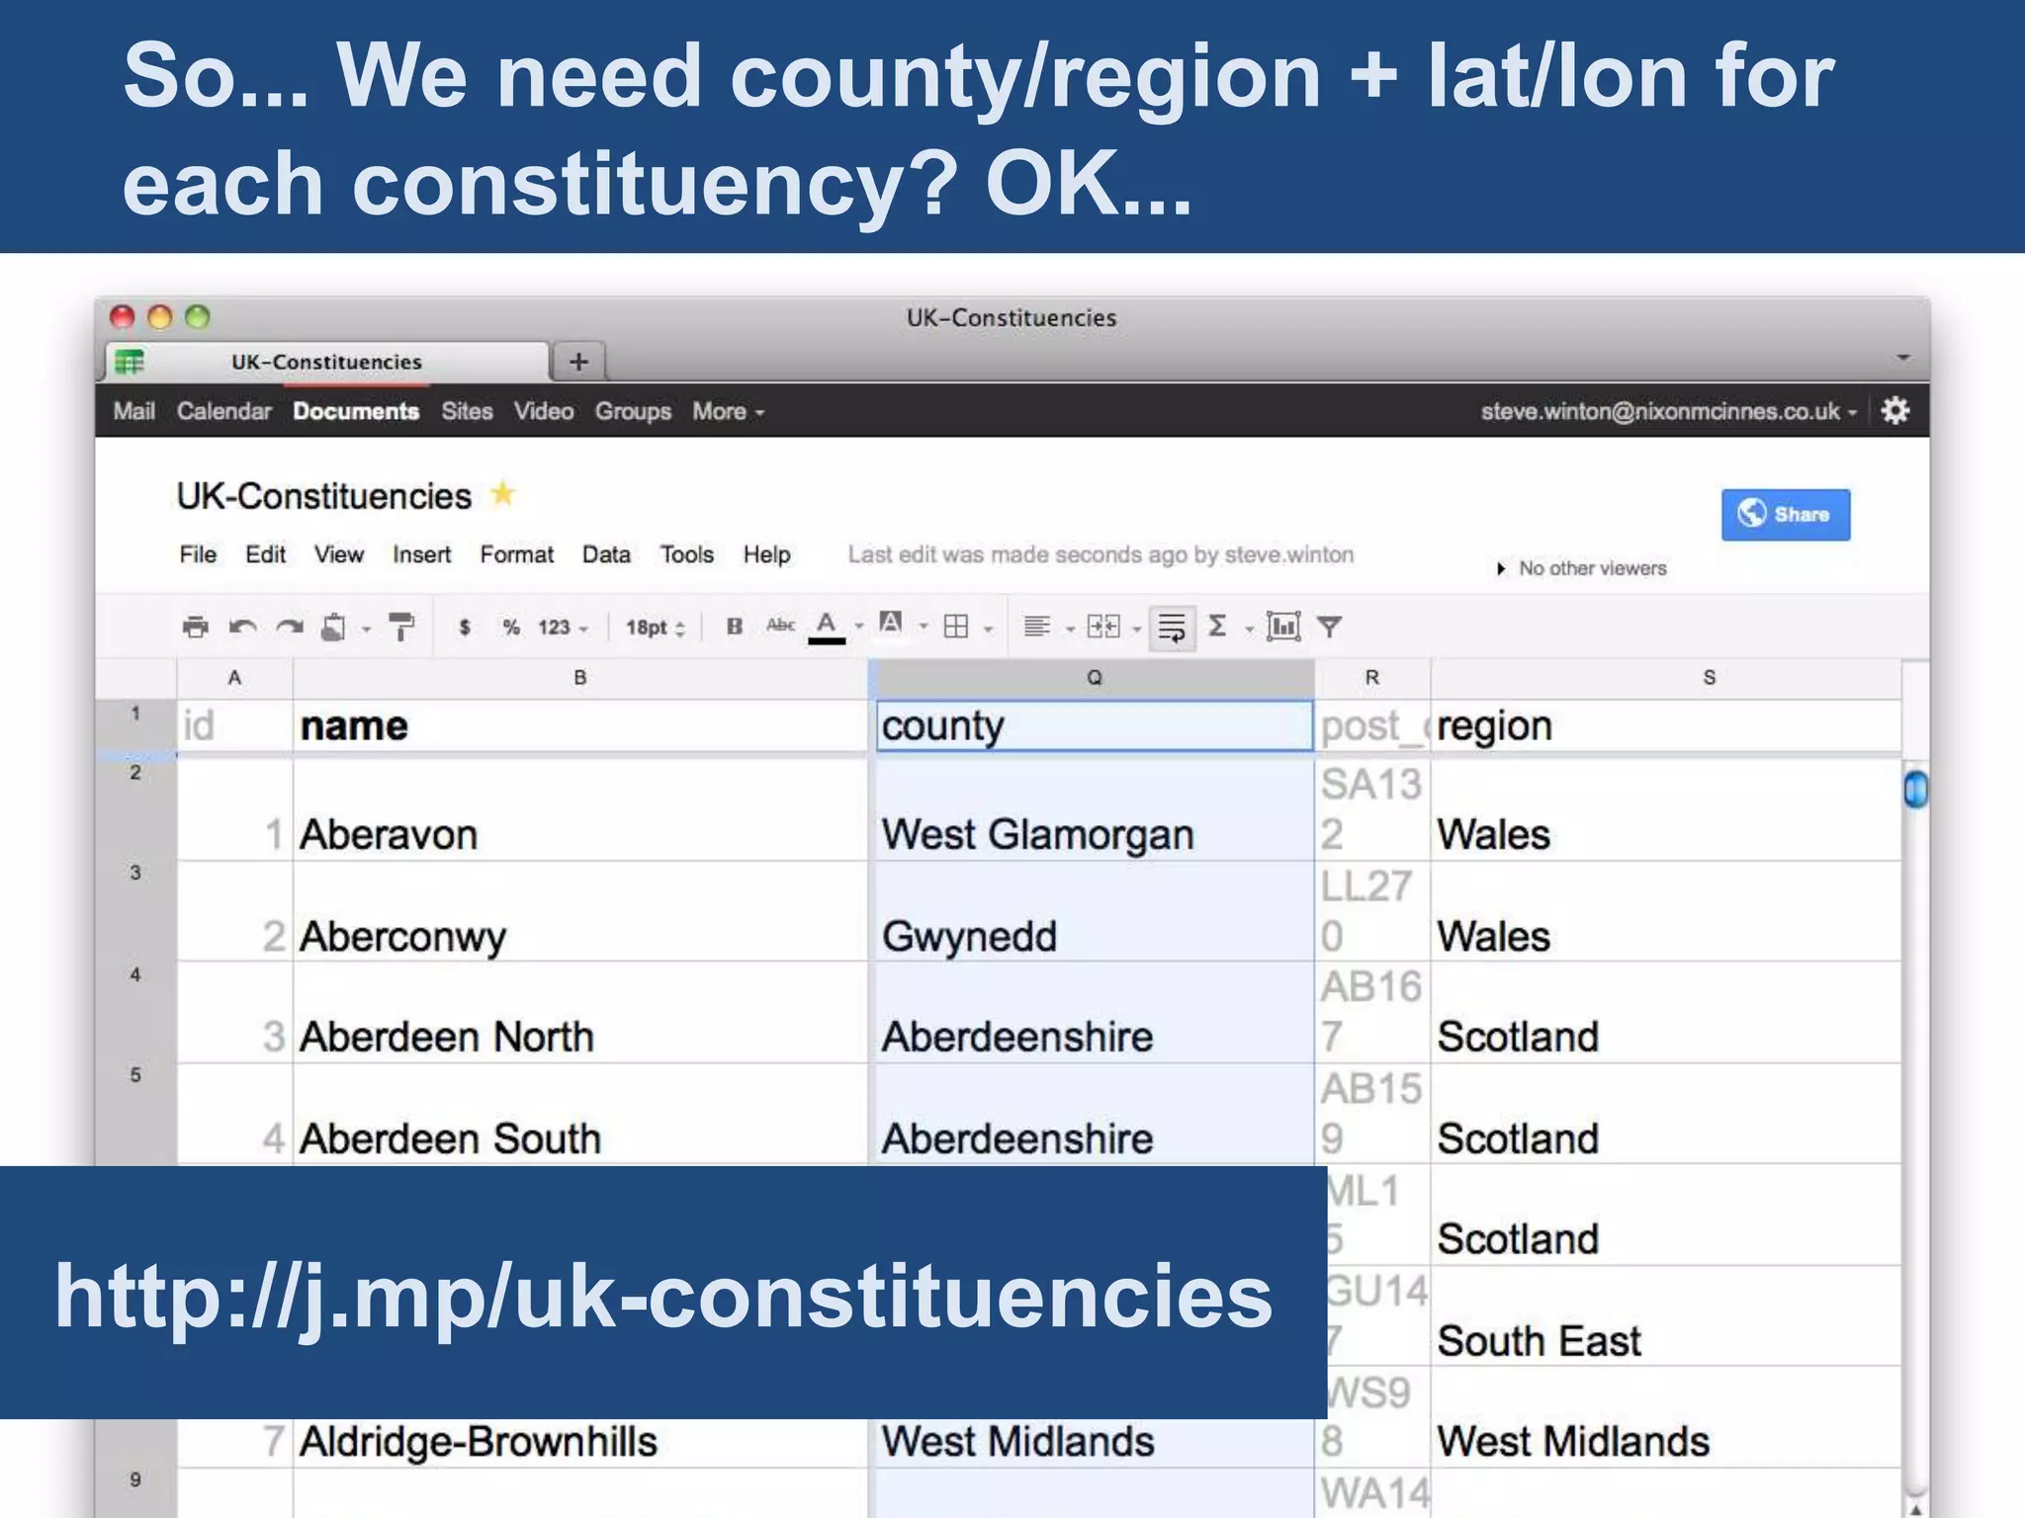Viewport: 2025px width, 1518px height.
Task: Click the spreadsheet icon on browser tab
Action: coord(130,362)
